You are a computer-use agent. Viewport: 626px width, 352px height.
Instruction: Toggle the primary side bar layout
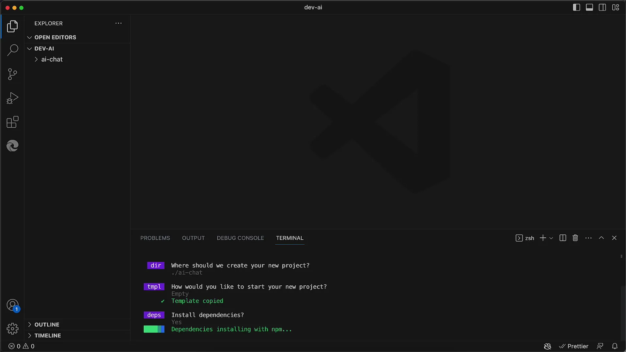point(576,7)
